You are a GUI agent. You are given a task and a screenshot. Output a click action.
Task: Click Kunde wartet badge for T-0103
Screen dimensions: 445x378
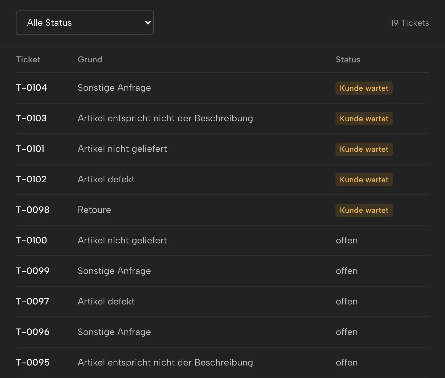pos(364,119)
